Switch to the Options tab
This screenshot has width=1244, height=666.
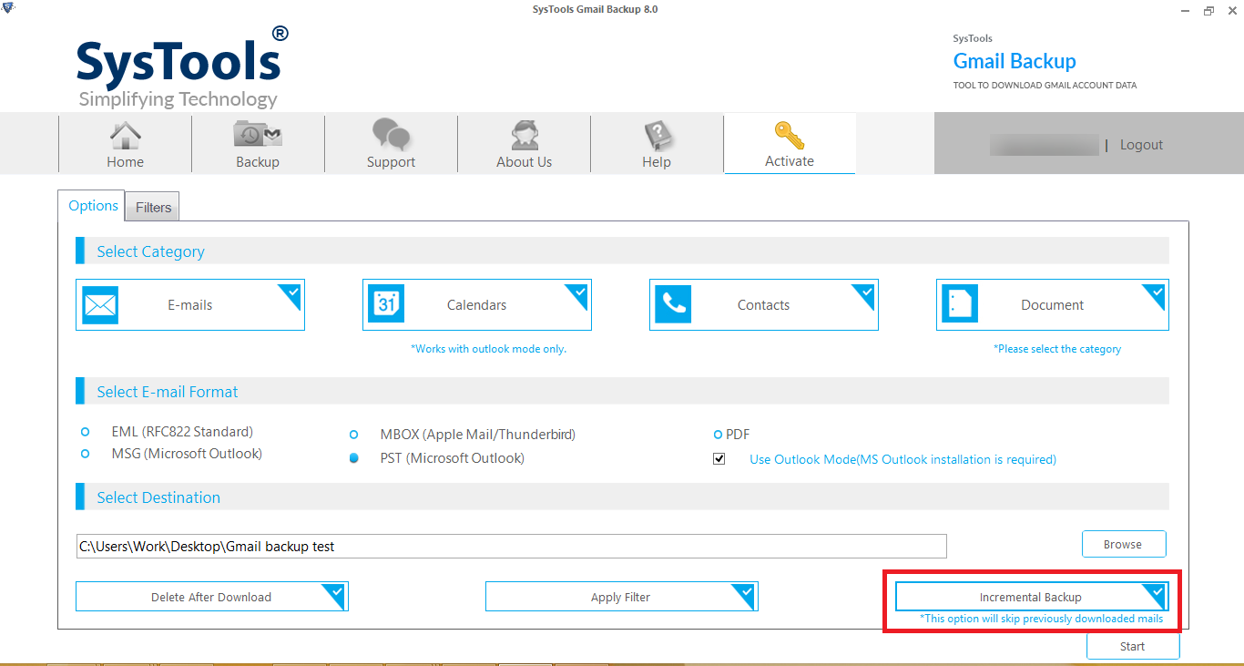94,206
